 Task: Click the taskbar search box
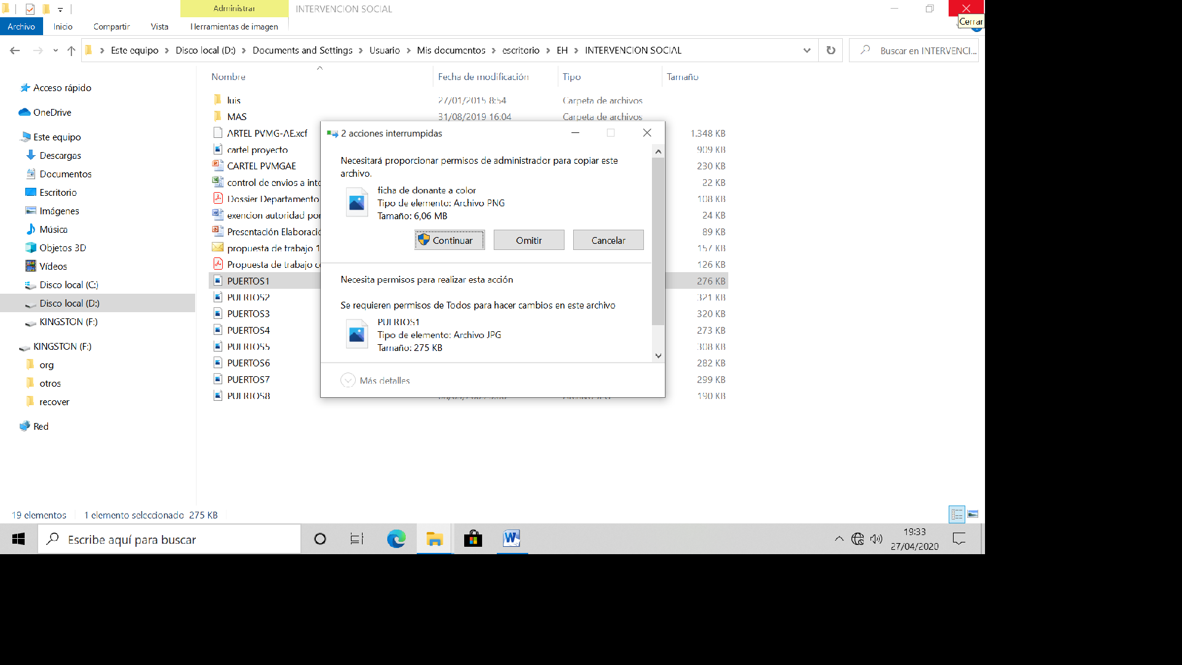[x=169, y=539]
